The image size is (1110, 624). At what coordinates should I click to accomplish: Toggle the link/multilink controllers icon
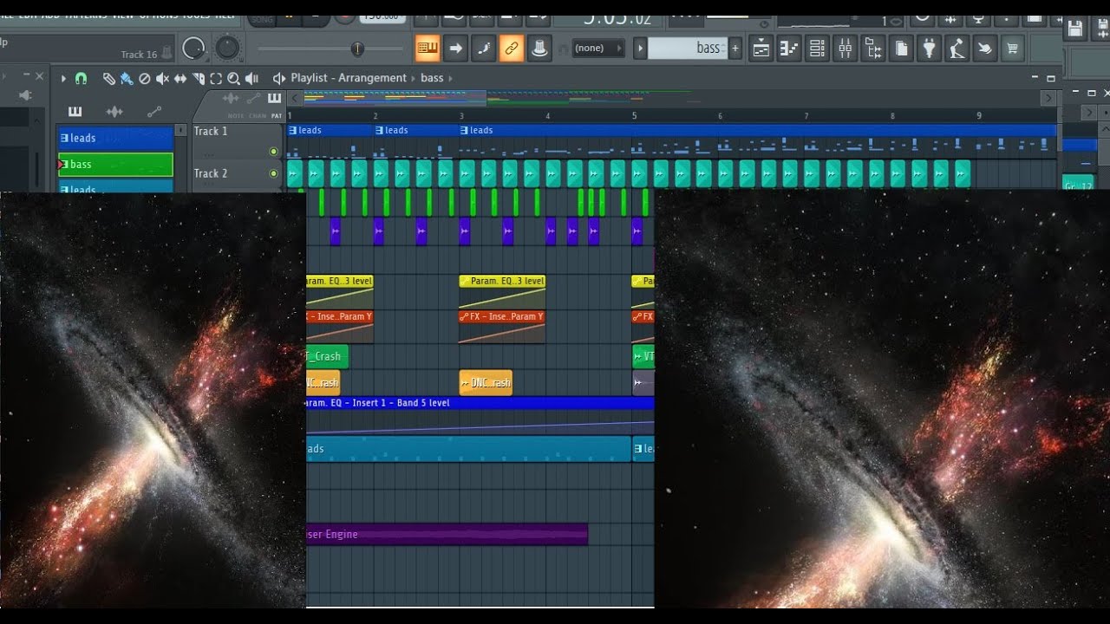click(511, 49)
